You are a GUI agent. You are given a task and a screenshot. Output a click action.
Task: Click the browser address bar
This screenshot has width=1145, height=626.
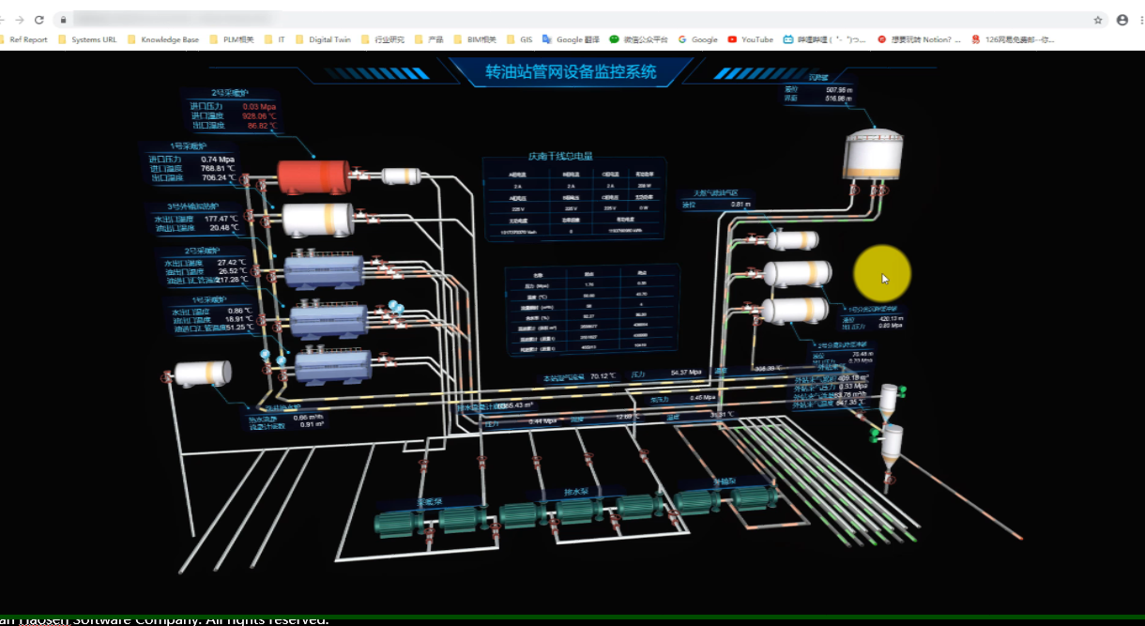563,20
